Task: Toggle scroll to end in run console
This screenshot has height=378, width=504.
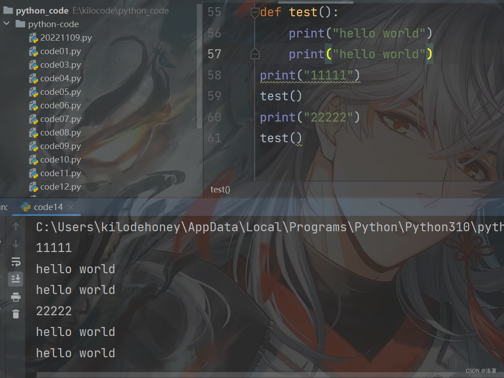Action: click(x=16, y=279)
